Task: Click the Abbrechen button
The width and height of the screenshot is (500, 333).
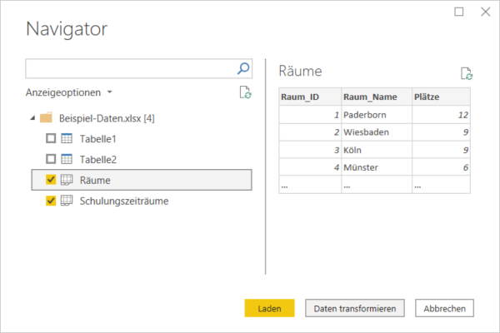Action: pyautogui.click(x=444, y=308)
